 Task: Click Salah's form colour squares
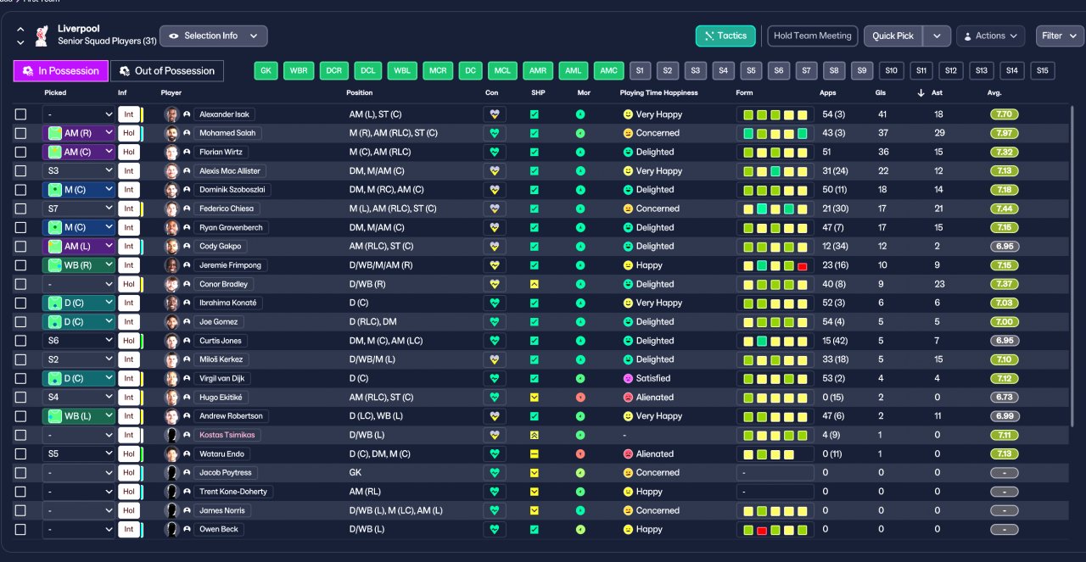pyautogui.click(x=775, y=133)
